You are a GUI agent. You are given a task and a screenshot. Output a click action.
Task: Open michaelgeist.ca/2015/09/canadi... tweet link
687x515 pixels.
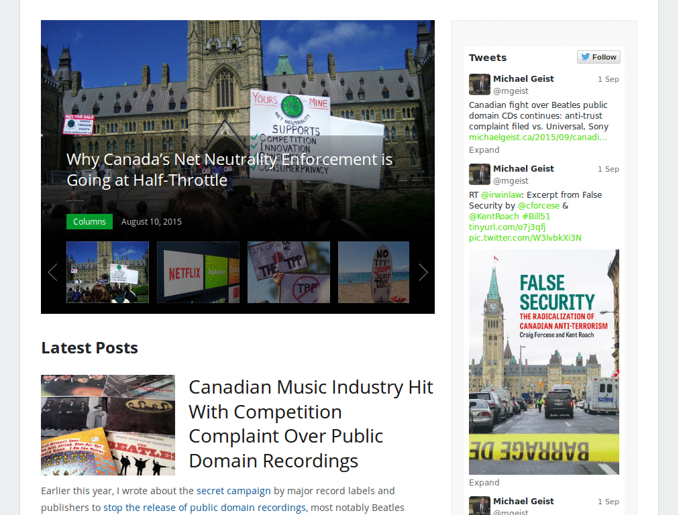pos(537,137)
